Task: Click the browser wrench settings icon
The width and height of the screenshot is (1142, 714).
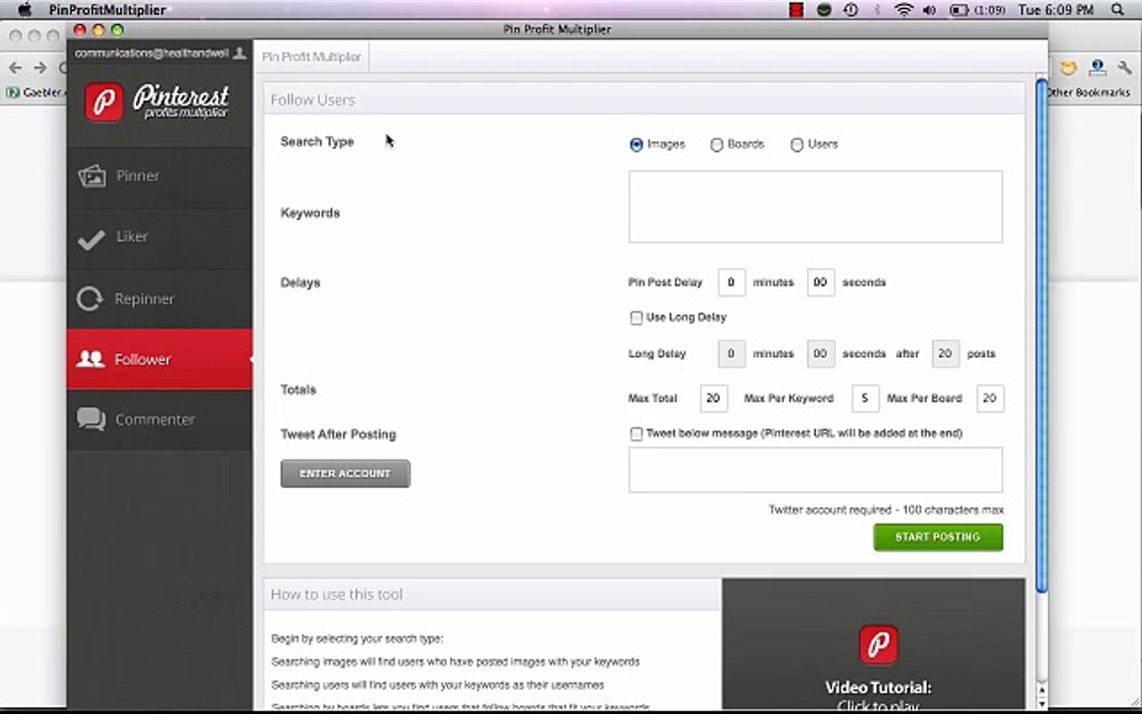Action: click(1125, 68)
